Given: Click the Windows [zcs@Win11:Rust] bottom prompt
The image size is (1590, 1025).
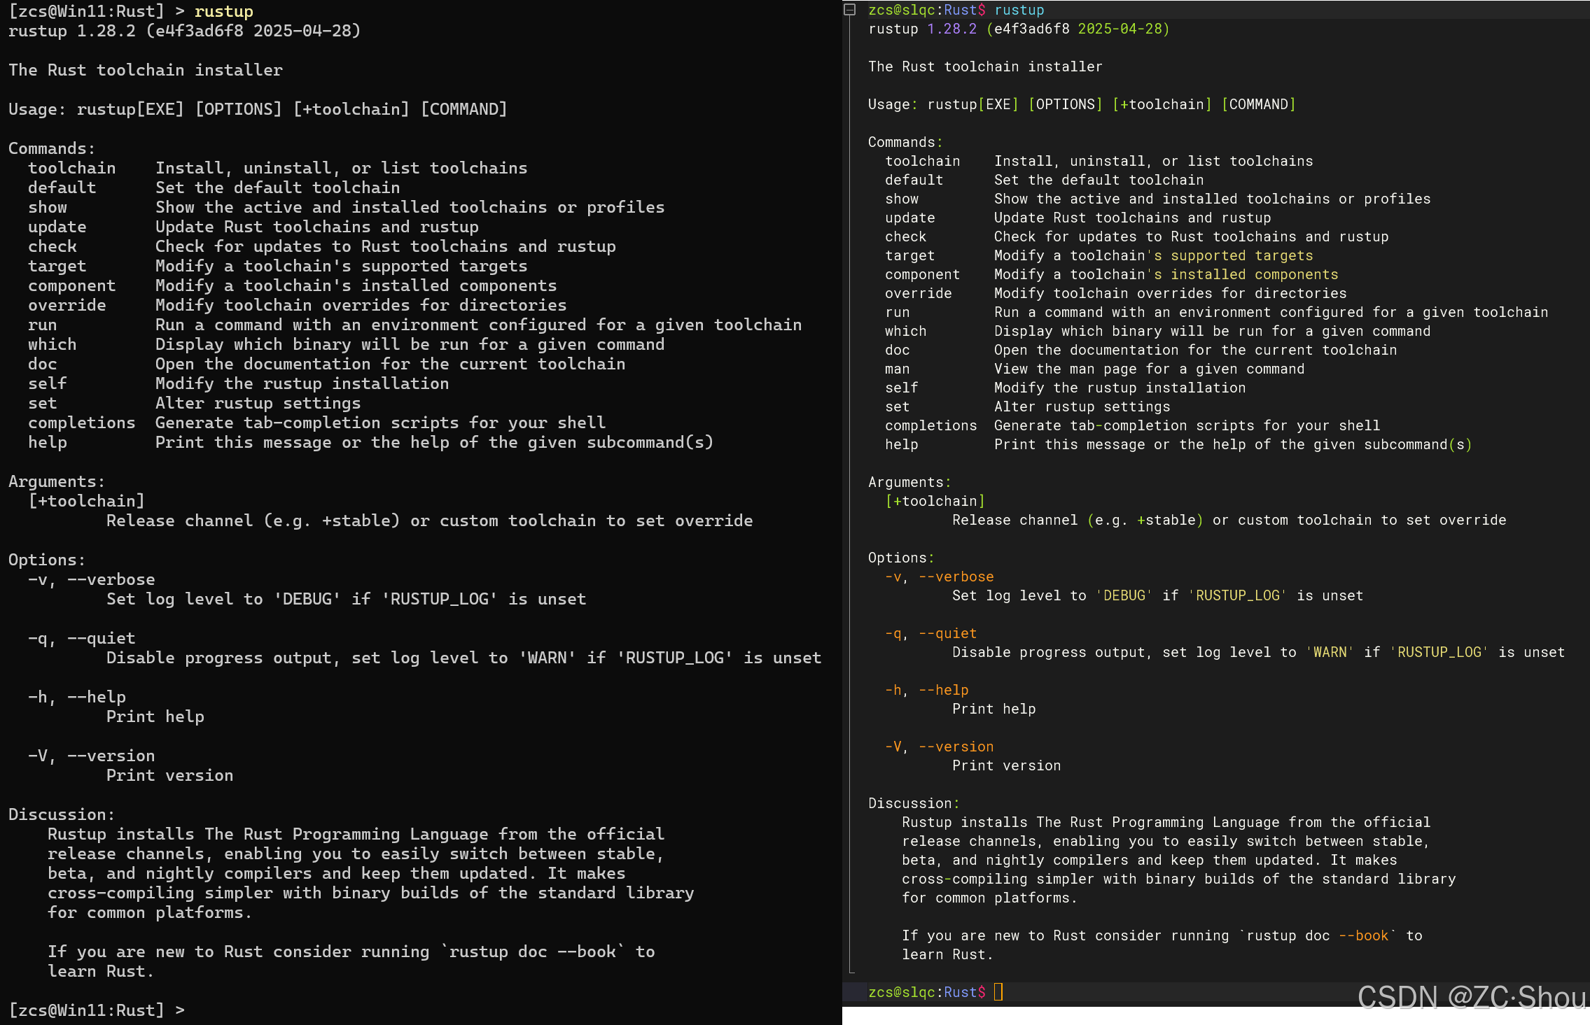Looking at the screenshot, I should click(x=86, y=1010).
